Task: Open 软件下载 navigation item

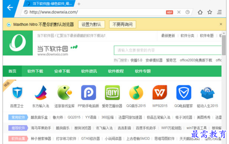Action: coord(35,71)
